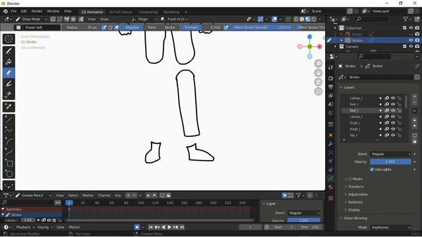Select the Cursor tool at toolbar top

pos(9,39)
